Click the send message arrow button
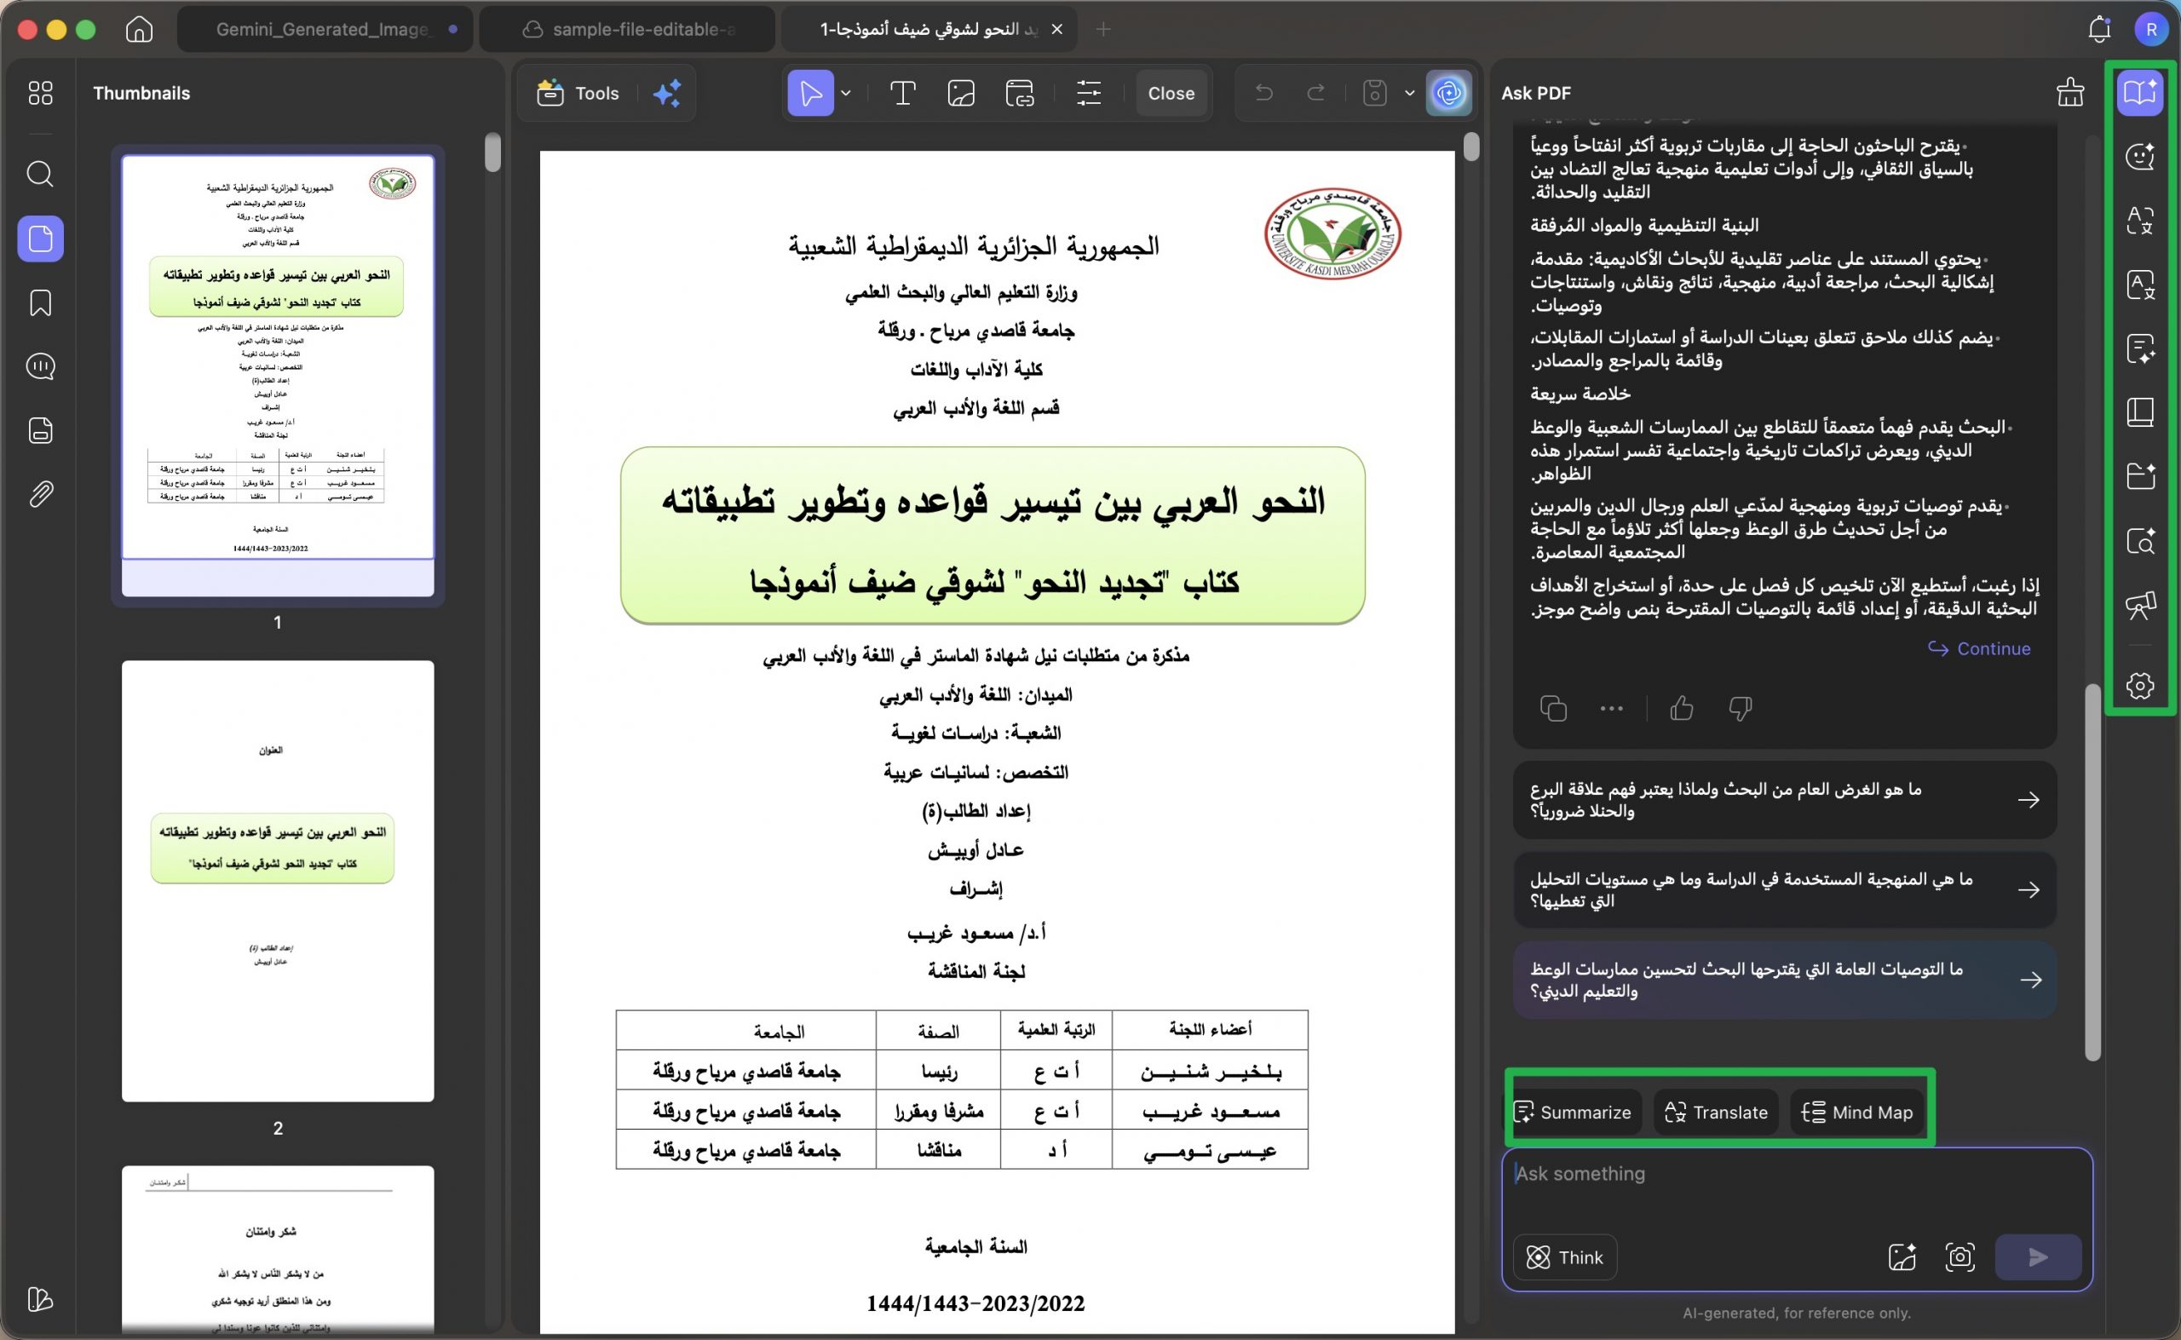This screenshot has height=1340, width=2181. click(x=2037, y=1257)
